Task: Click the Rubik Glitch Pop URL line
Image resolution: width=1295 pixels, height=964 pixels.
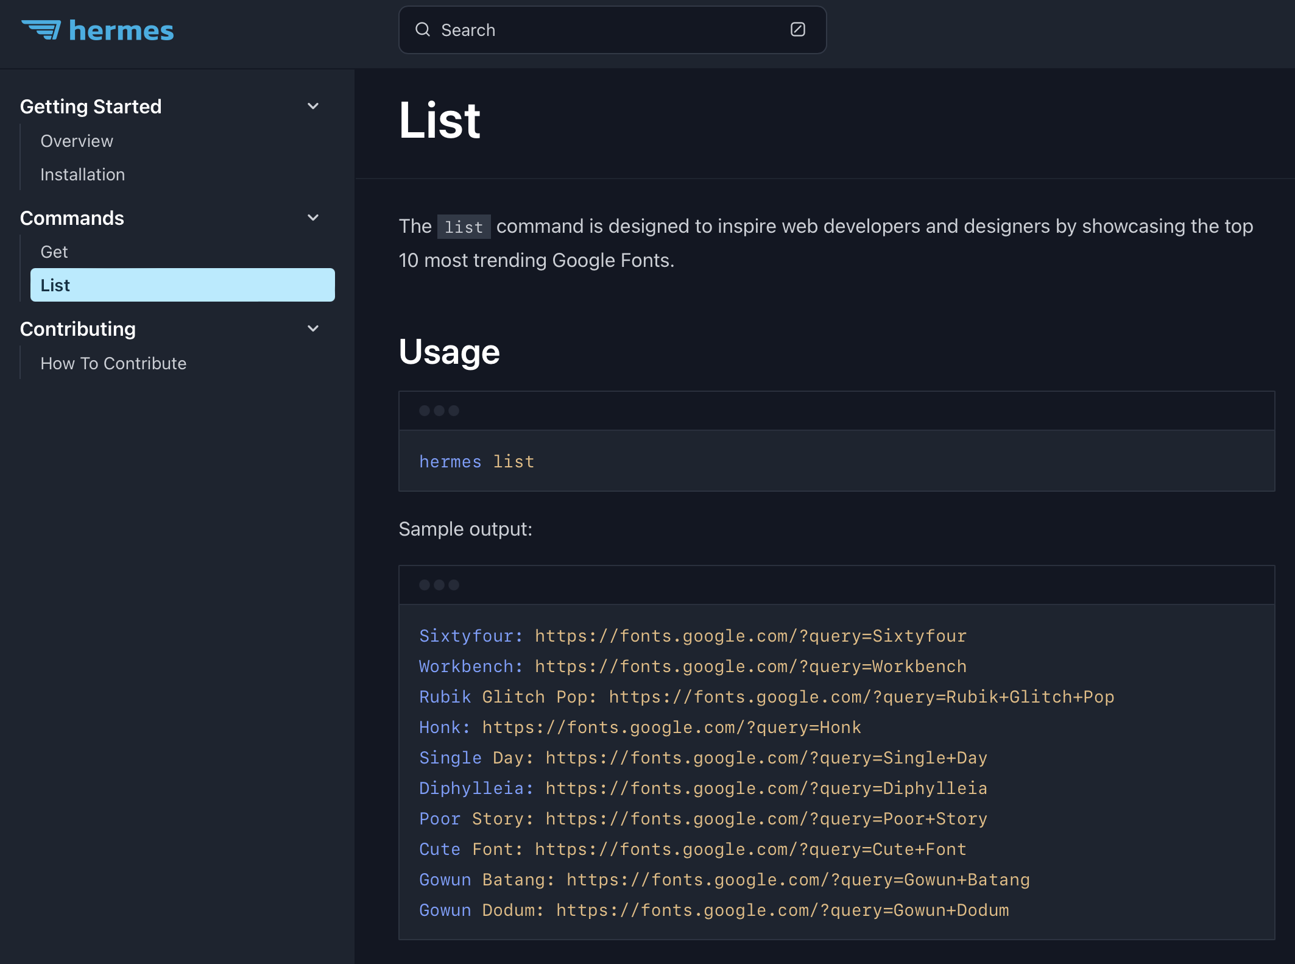Action: (766, 697)
